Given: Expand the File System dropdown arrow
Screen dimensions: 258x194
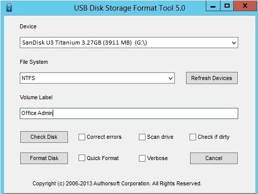Looking at the screenshot, I should pyautogui.click(x=171, y=78).
